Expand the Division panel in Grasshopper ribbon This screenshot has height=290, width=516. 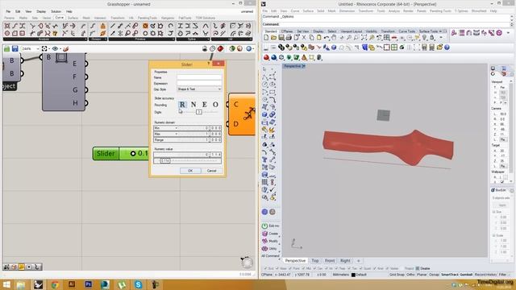pyautogui.click(x=98, y=39)
